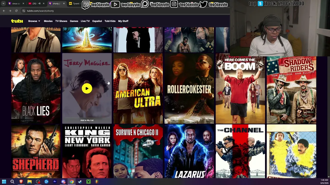The height and width of the screenshot is (185, 330).
Task: Open The Channel movie poster
Action: (240, 151)
